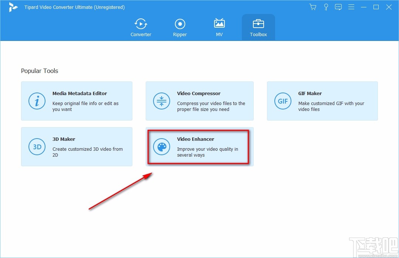Close the Tipard Video Converter window
Viewport: 399px width, 258px height.
(x=389, y=7)
